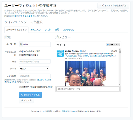Click the ツイート heading in preview
Screen dimensions: 133x120
point(61,45)
